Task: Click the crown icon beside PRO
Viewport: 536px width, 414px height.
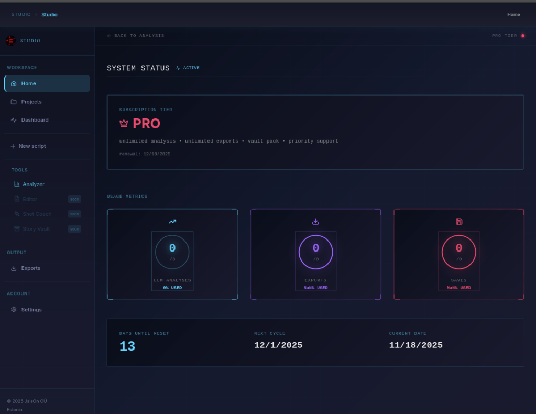Action: tap(124, 123)
